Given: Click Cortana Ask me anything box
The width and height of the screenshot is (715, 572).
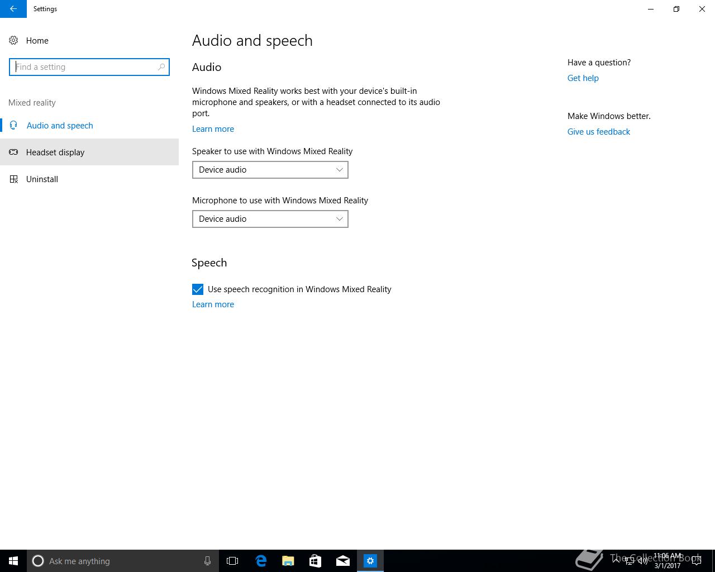Looking at the screenshot, I should click(122, 561).
